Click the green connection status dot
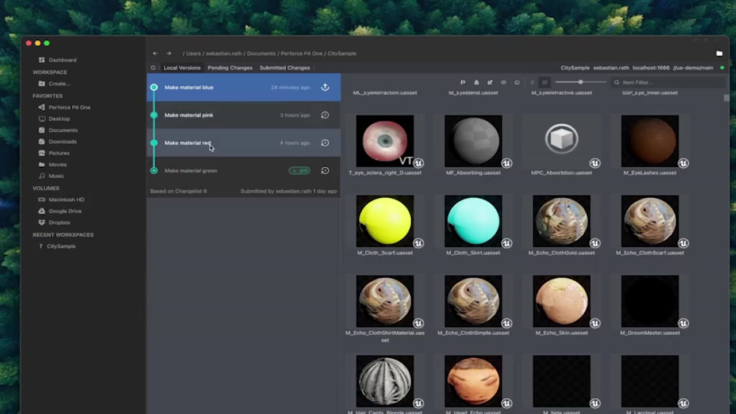 (x=722, y=68)
